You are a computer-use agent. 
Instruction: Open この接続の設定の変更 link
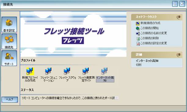pos(154,43)
